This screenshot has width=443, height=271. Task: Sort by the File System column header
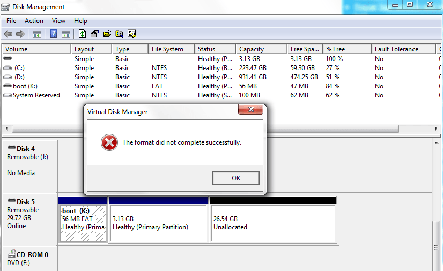pyautogui.click(x=171, y=49)
